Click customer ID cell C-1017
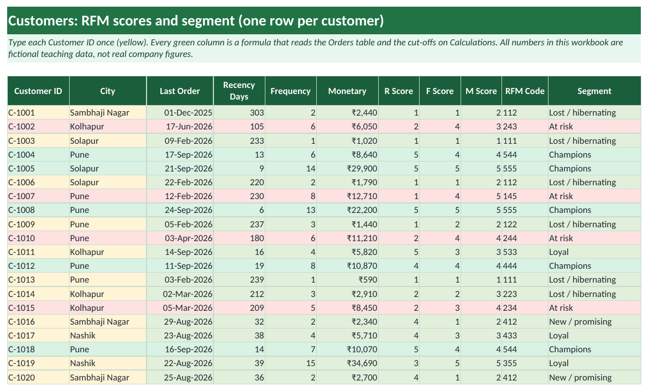 [39, 336]
